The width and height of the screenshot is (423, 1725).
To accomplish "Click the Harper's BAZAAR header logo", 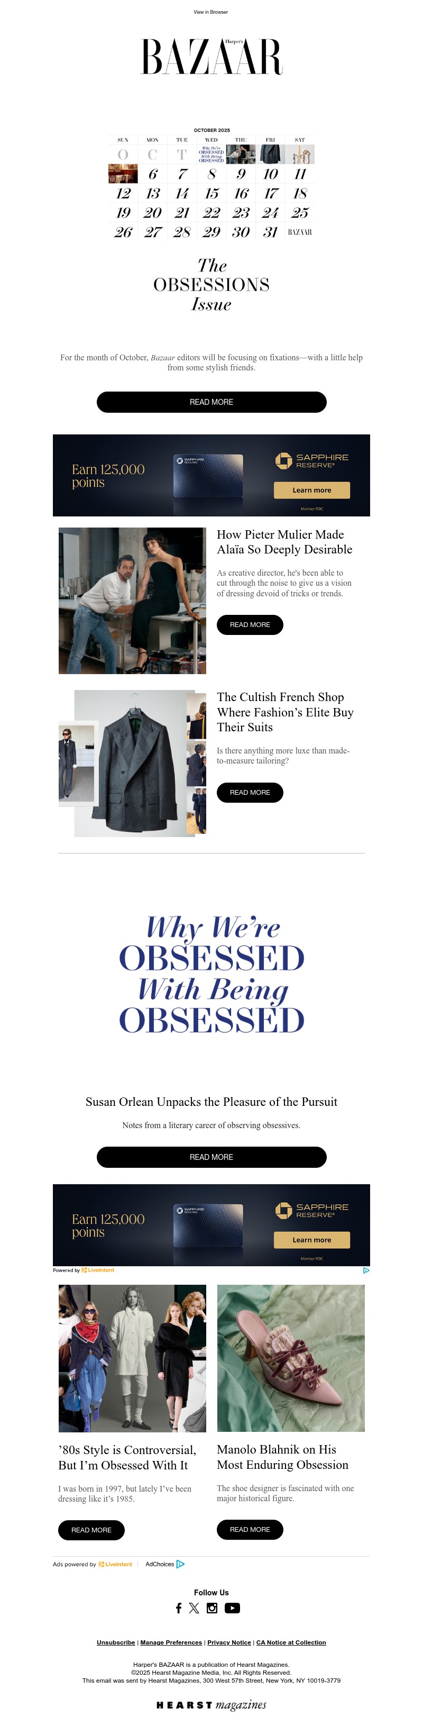I will (212, 56).
